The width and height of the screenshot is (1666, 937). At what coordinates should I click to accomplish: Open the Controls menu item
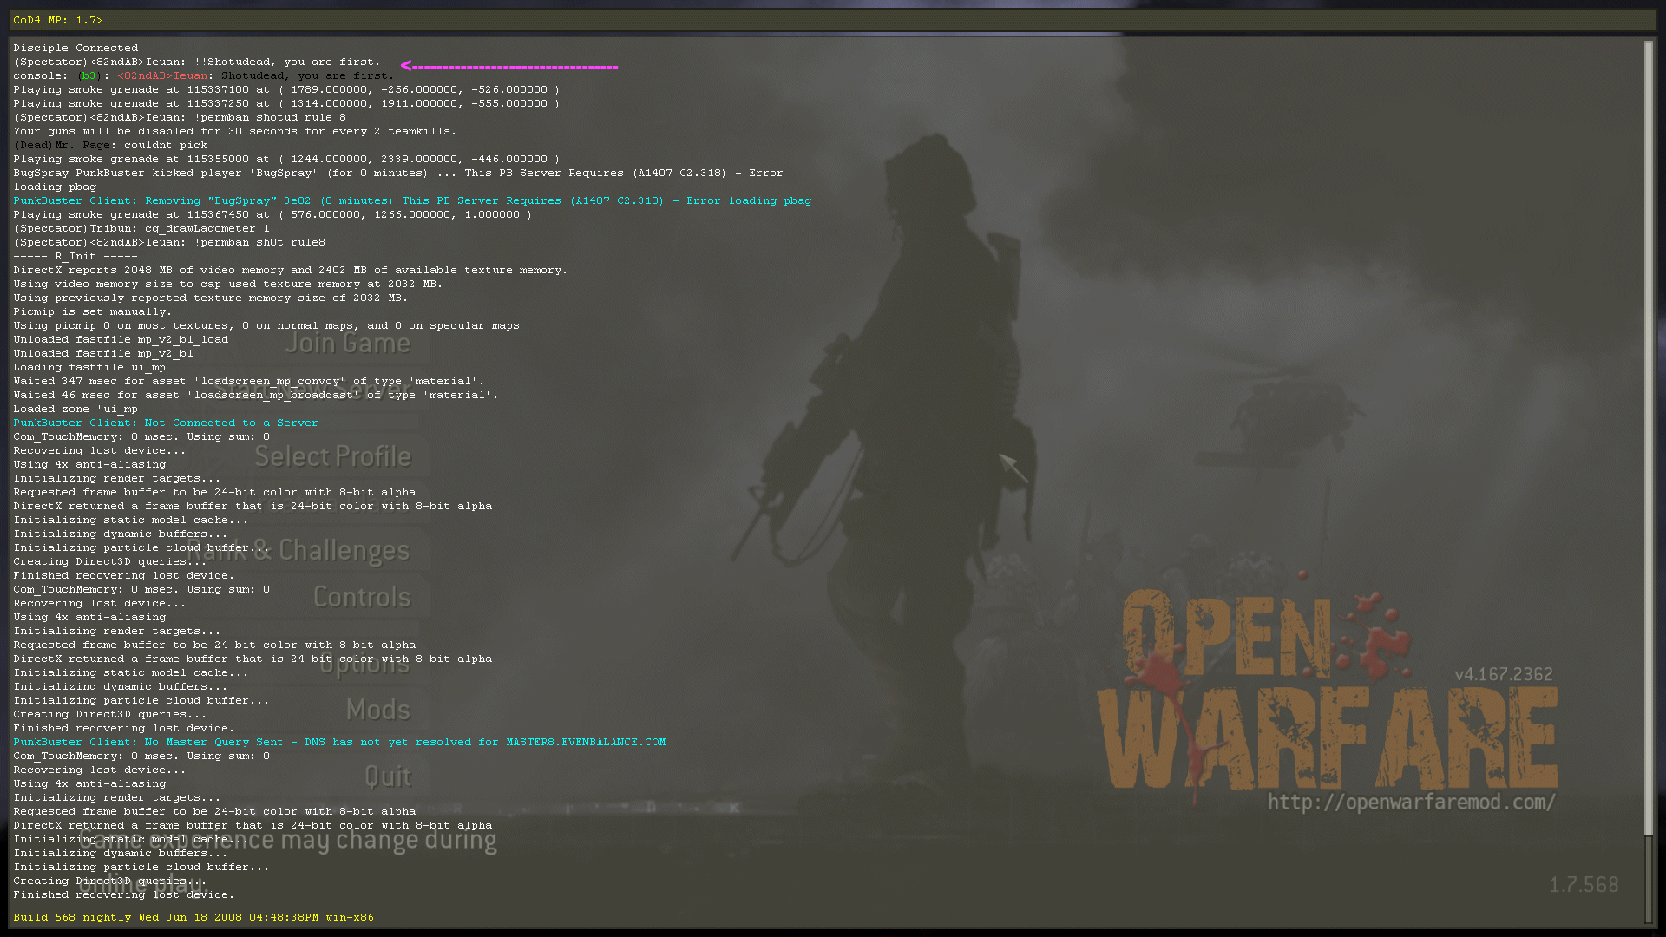click(362, 597)
